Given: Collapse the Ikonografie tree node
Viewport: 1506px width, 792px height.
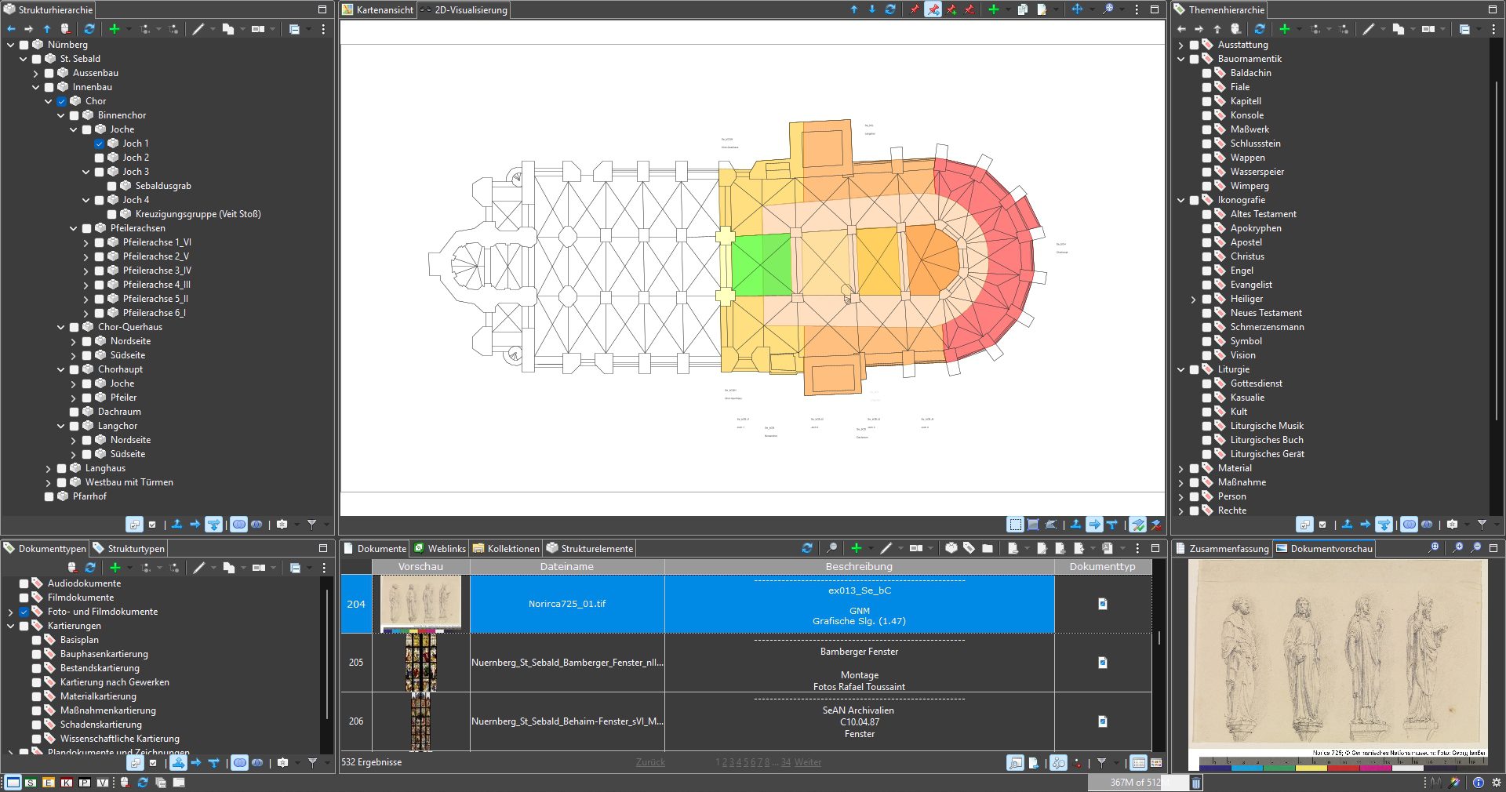Looking at the screenshot, I should coord(1181,200).
